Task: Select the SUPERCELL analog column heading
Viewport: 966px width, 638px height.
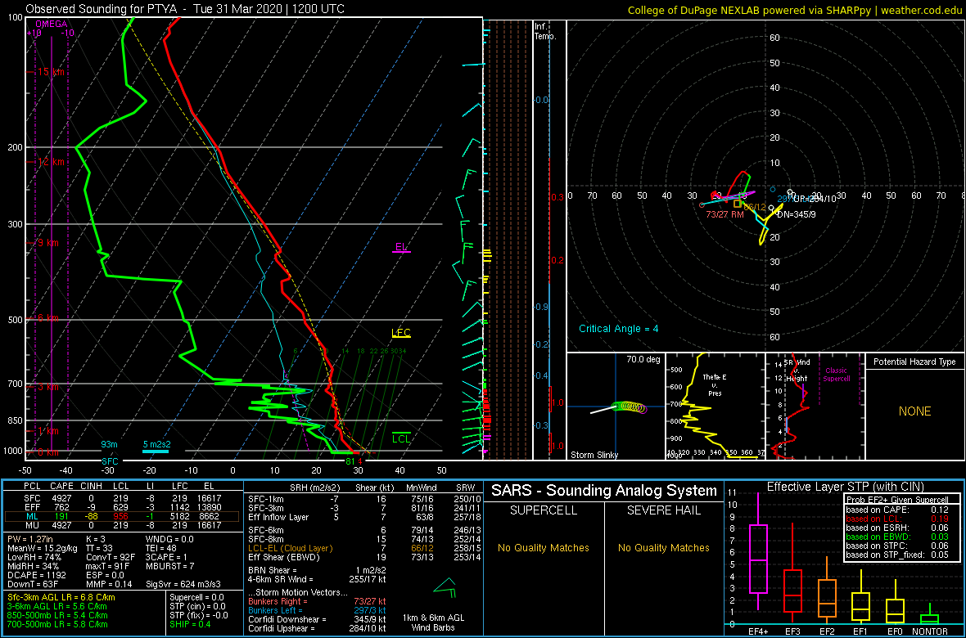Action: point(544,510)
